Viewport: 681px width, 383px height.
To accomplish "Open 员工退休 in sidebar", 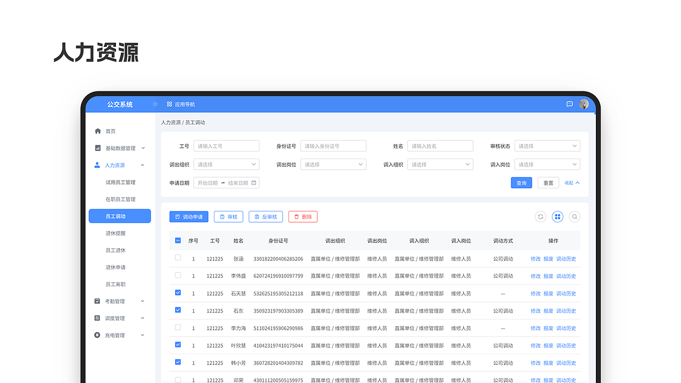I will click(x=115, y=251).
